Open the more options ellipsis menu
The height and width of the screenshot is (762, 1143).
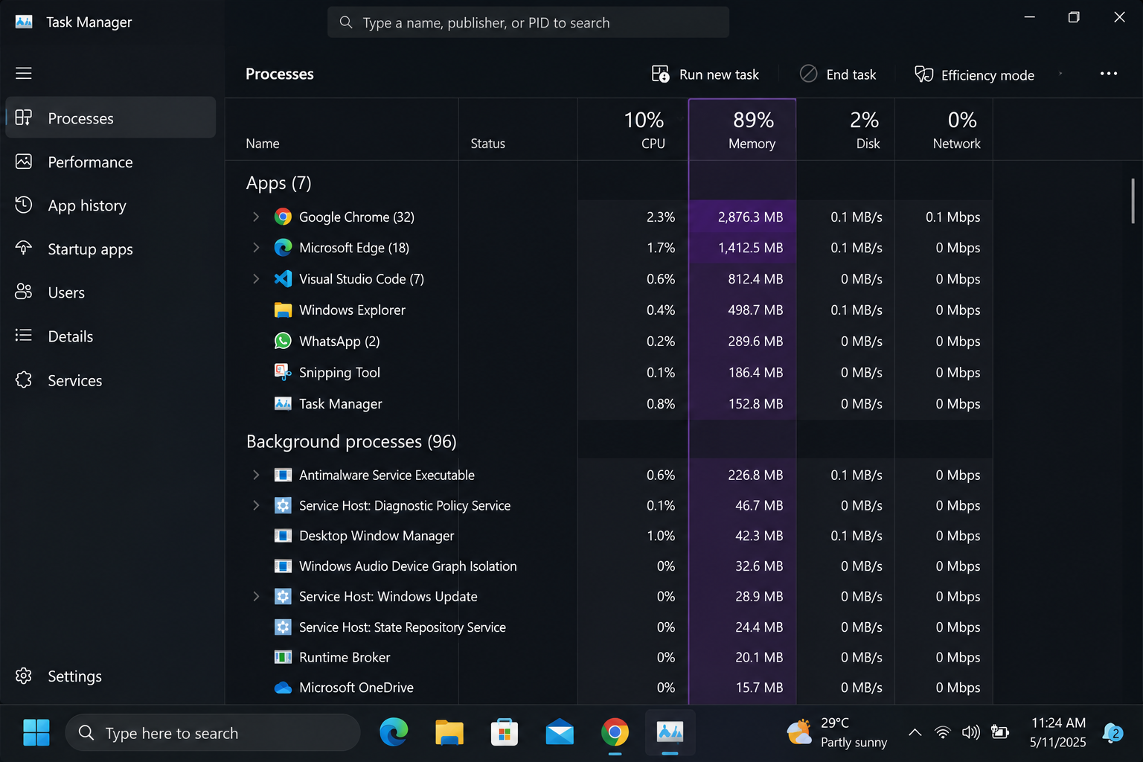click(x=1109, y=74)
